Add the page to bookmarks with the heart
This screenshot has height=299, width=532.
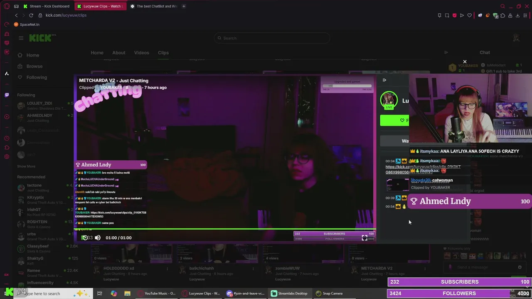point(470,15)
